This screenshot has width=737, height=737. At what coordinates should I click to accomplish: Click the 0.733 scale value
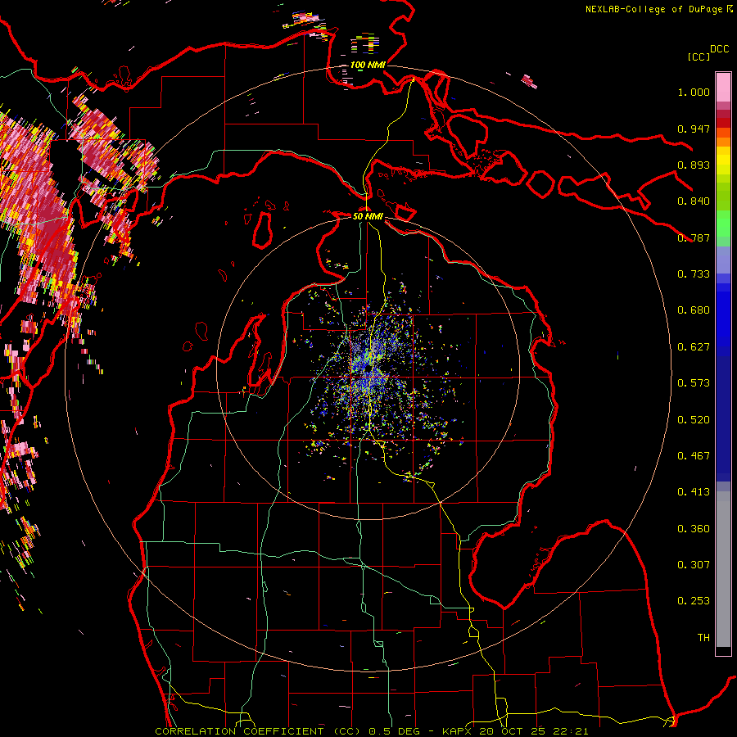pos(694,274)
